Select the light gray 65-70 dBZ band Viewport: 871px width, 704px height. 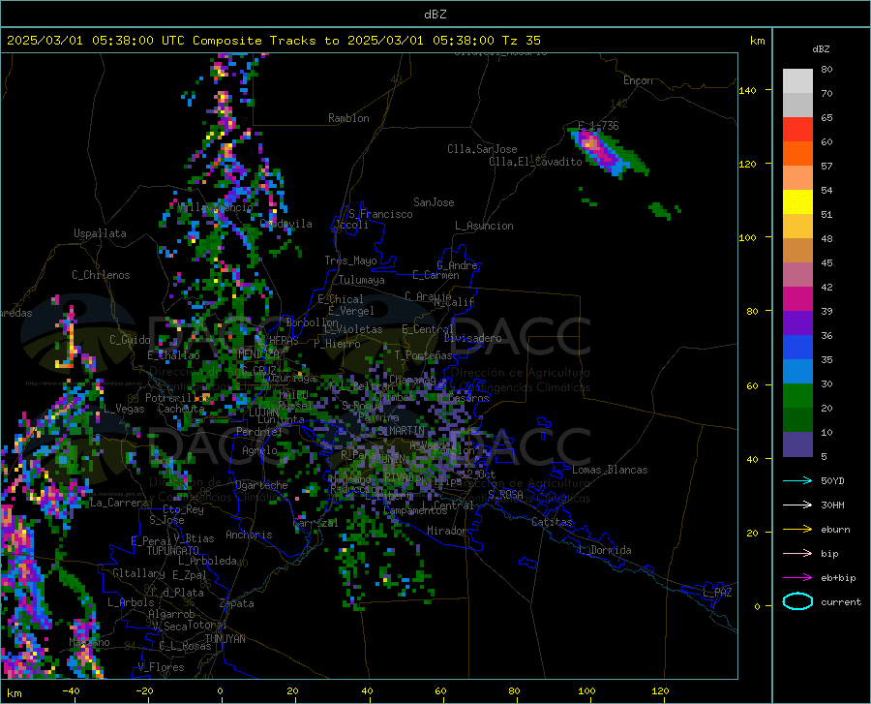click(797, 106)
